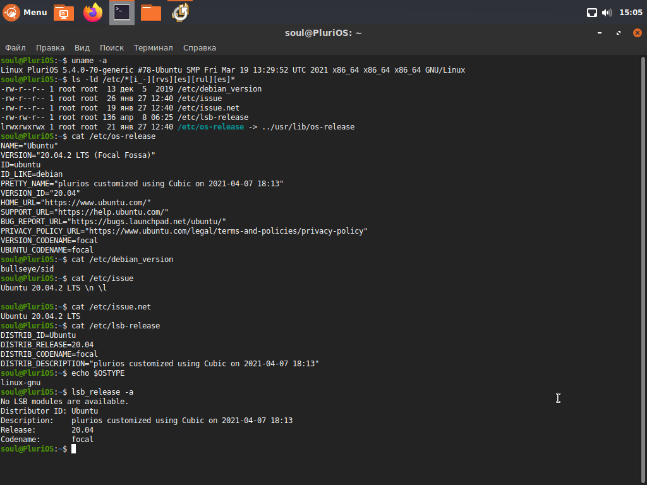Click the 'Codename: focal' line

tap(47, 440)
